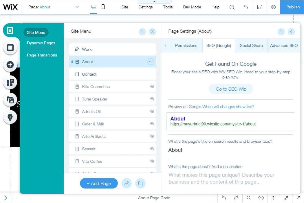Open the Page: About dropdown

click(54, 7)
